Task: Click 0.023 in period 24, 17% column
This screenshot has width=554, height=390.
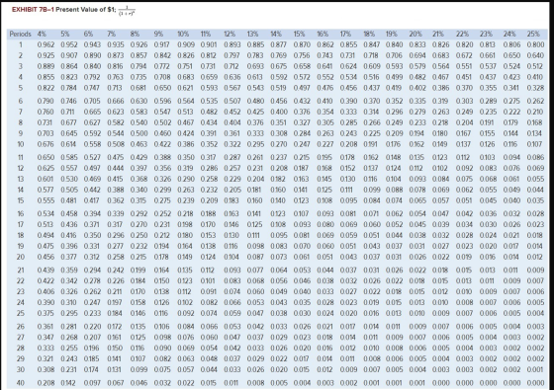Action: (348, 302)
